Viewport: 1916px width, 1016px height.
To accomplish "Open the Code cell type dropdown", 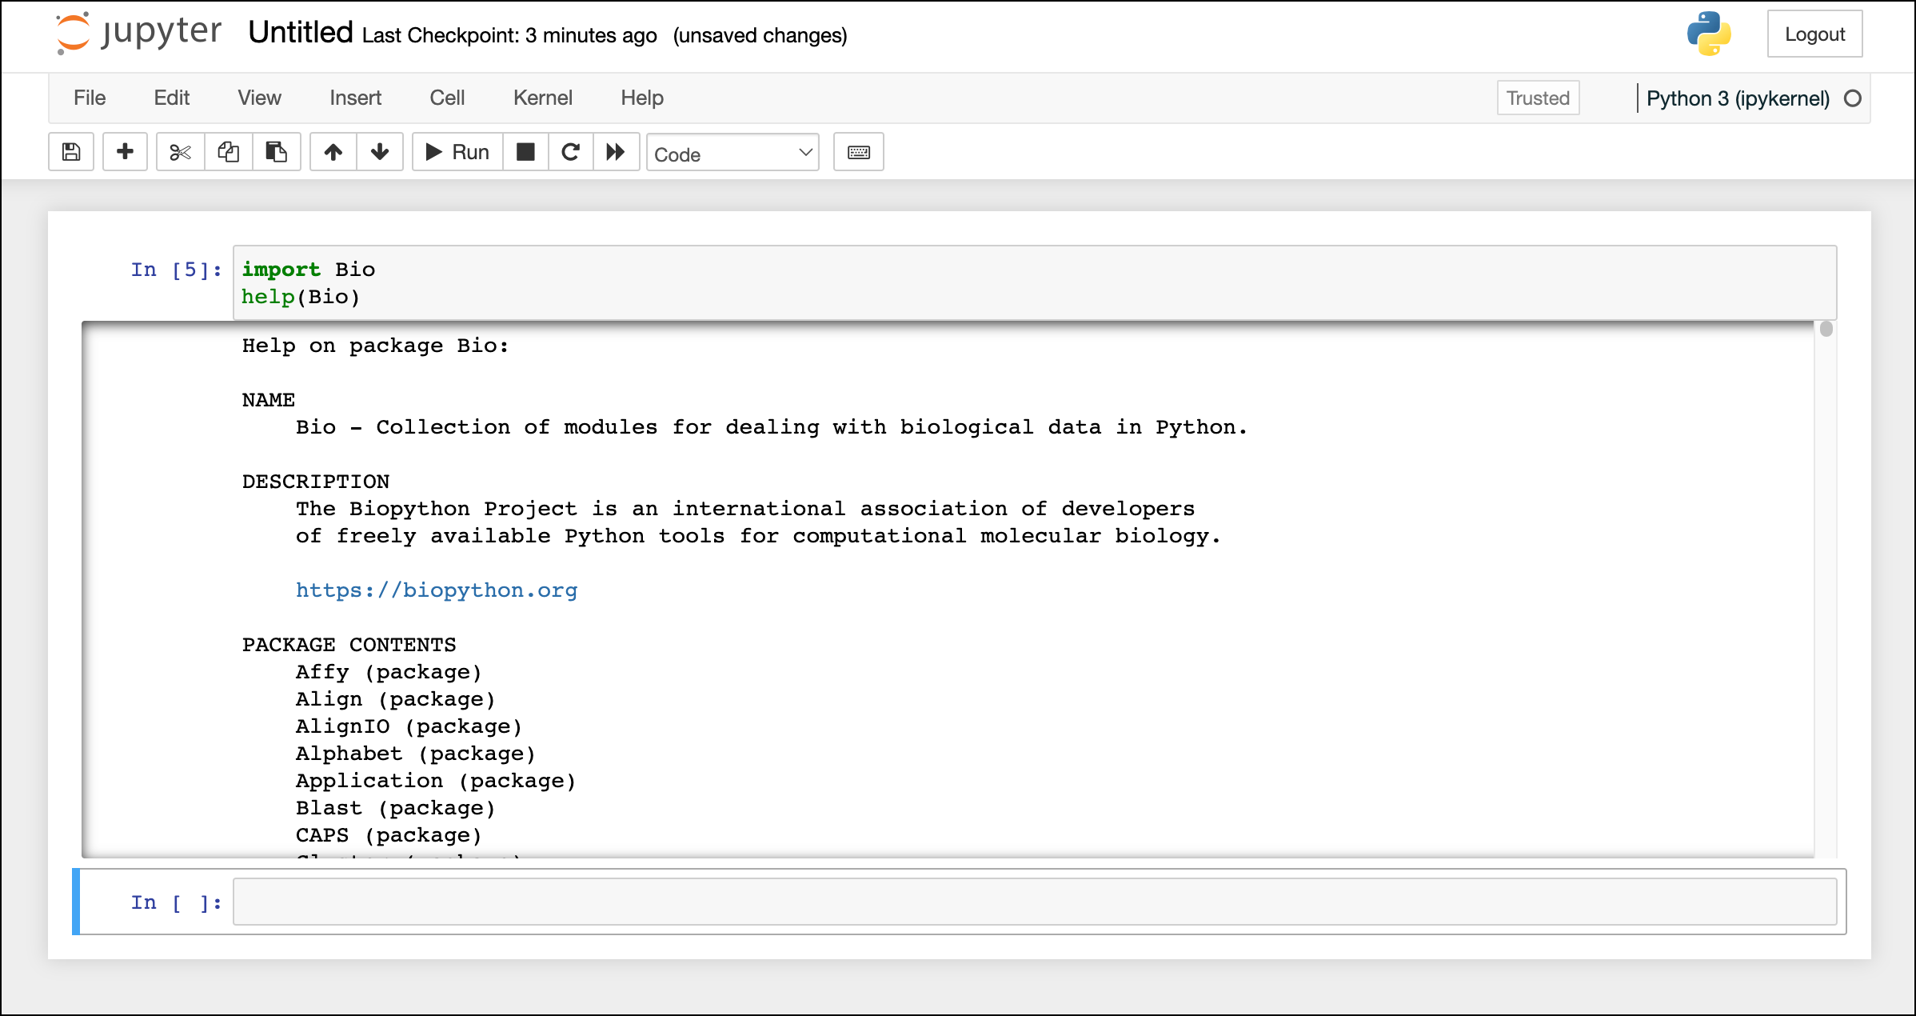I will point(732,154).
